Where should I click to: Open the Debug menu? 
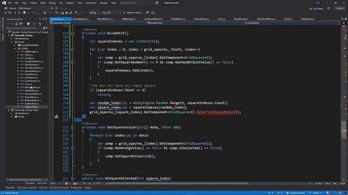[52, 3]
